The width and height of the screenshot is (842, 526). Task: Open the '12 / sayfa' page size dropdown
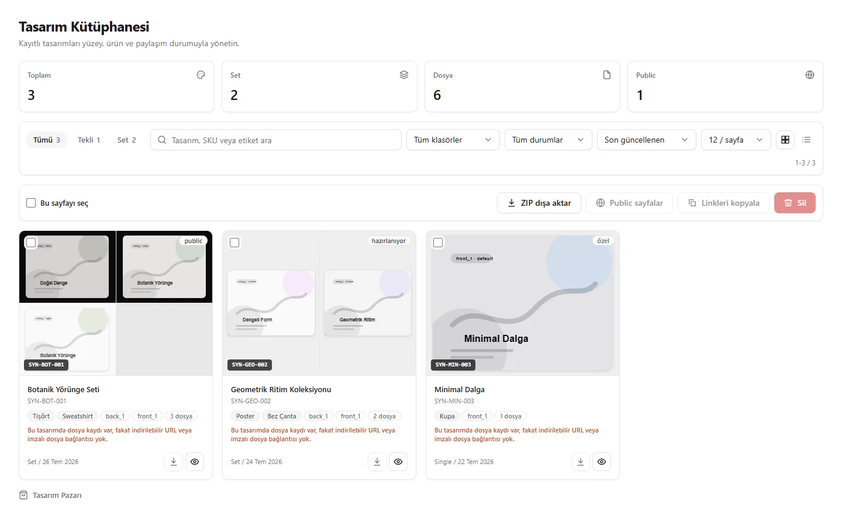pos(736,140)
